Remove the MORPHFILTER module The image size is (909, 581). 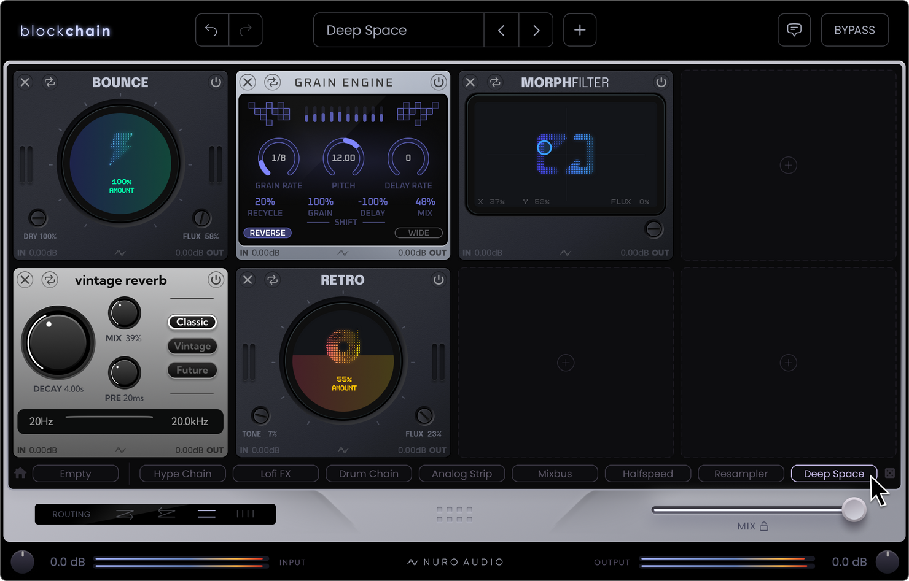click(x=470, y=82)
